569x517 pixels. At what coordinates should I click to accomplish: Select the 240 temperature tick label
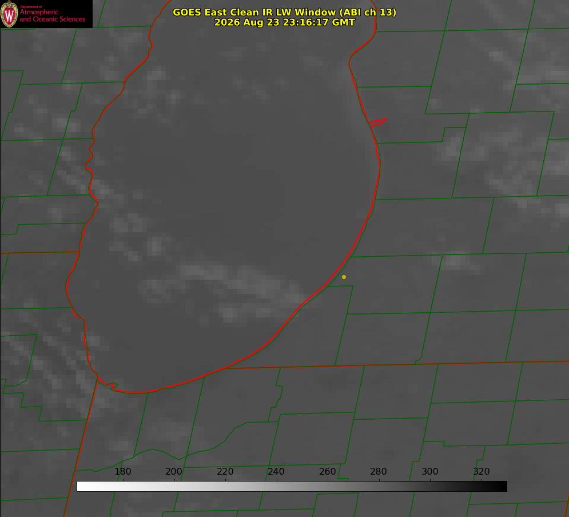pos(276,471)
